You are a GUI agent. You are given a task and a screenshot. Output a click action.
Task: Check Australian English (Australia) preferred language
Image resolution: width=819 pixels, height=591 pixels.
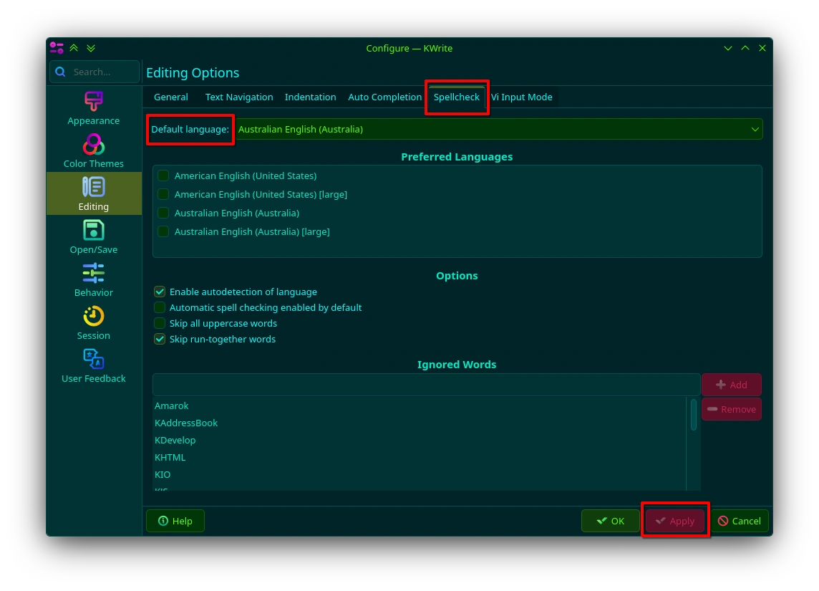click(x=163, y=213)
